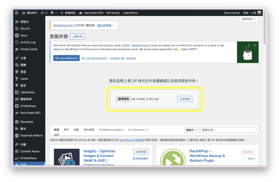Focus the 搜尋外掛 search field

228,130
